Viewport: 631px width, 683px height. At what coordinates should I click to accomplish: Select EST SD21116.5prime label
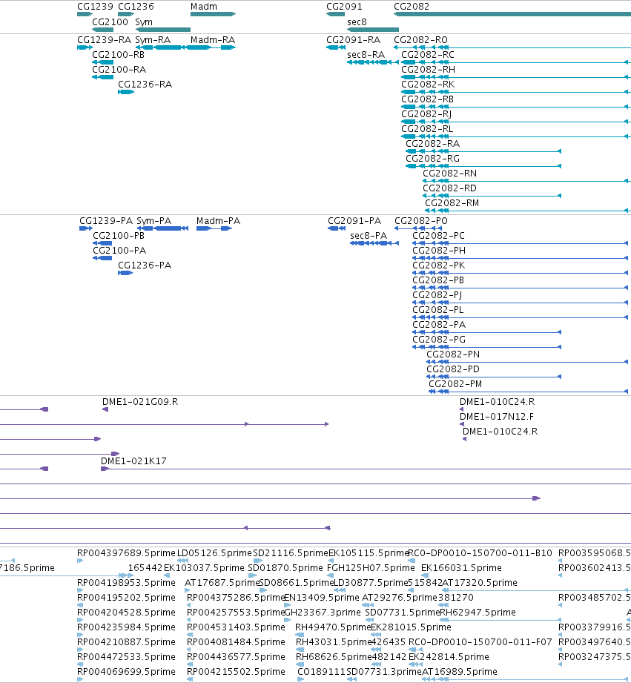click(291, 553)
